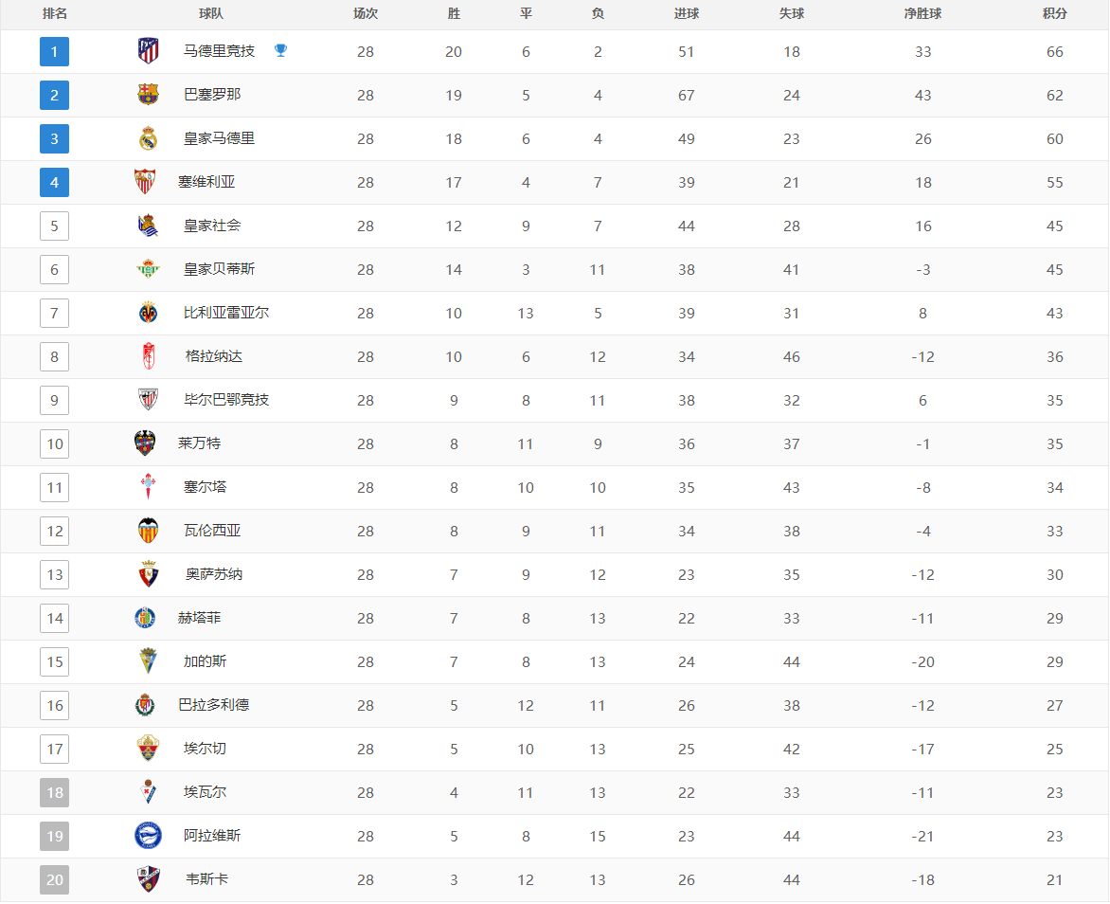This screenshot has width=1110, height=904.
Task: Open the 毕尔巴鄂竞技 team link
Action: tap(226, 400)
